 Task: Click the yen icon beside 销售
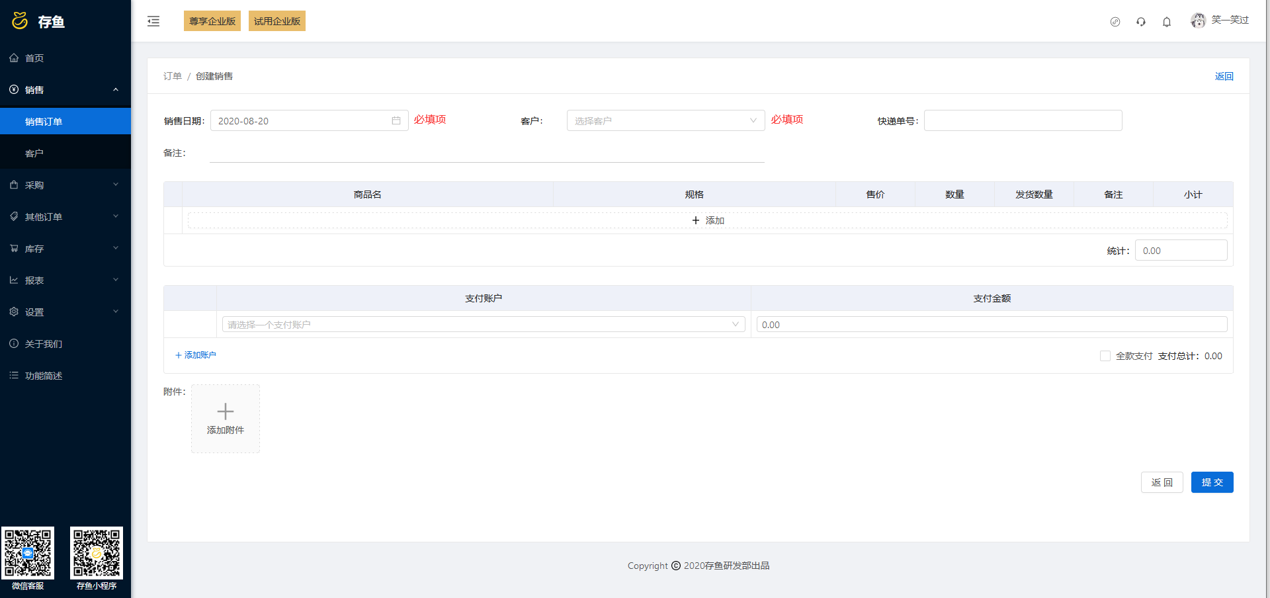coord(14,90)
